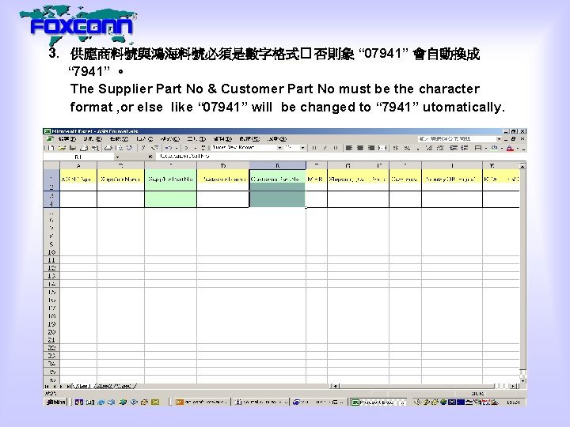Align cell text right
Image resolution: width=570 pixels, height=427 pixels.
[371, 148]
